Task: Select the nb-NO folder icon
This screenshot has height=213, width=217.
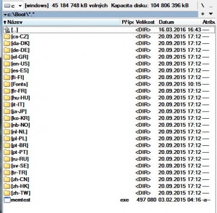Action: point(7,125)
